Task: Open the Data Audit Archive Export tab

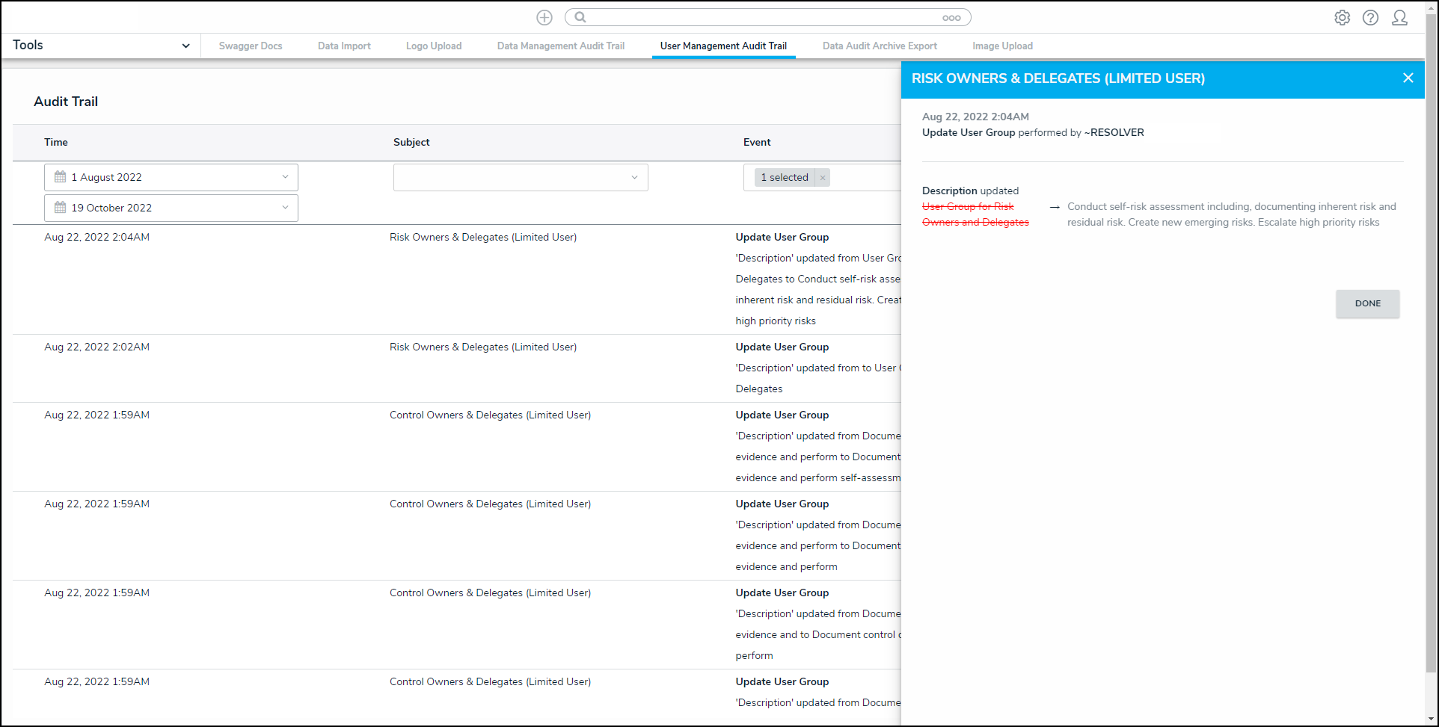Action: (x=880, y=46)
